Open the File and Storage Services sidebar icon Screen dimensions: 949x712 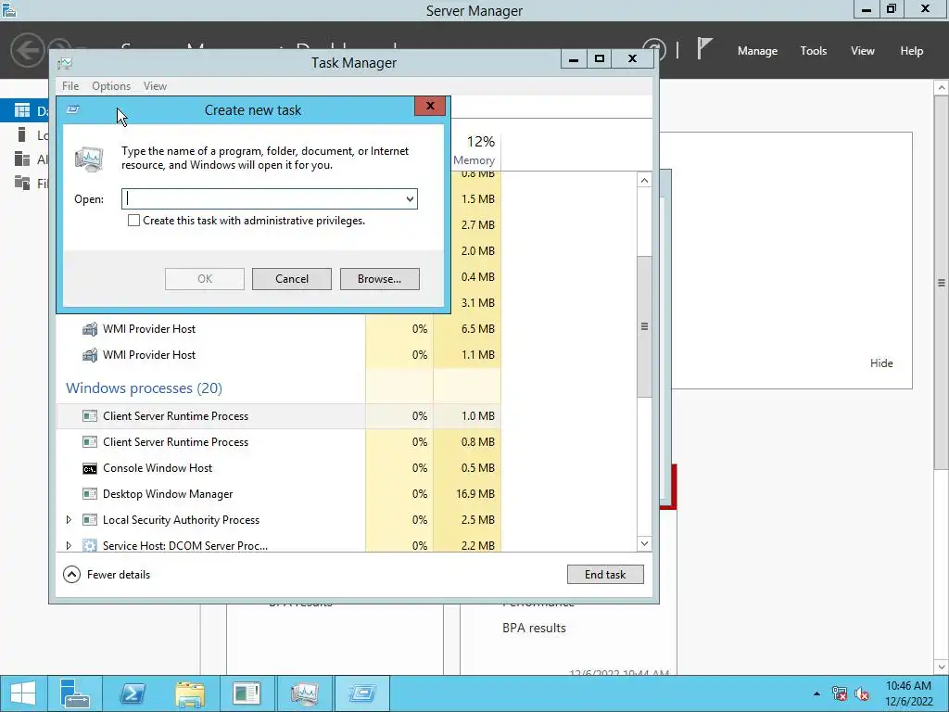22,183
